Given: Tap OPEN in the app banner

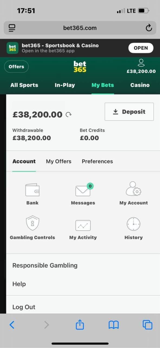Looking at the screenshot, I should (x=141, y=48).
